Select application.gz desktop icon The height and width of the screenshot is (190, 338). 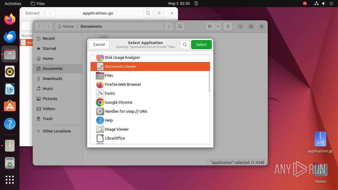[x=320, y=142]
